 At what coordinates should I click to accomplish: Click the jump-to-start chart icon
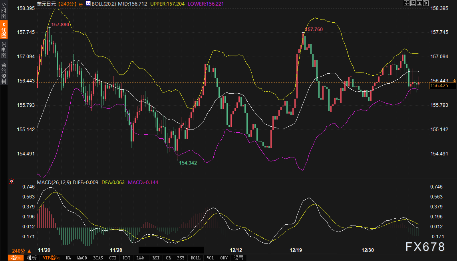[x=413, y=3]
